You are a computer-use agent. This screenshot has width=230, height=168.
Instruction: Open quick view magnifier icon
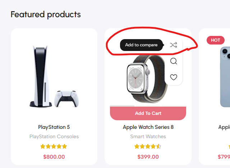tap(174, 61)
